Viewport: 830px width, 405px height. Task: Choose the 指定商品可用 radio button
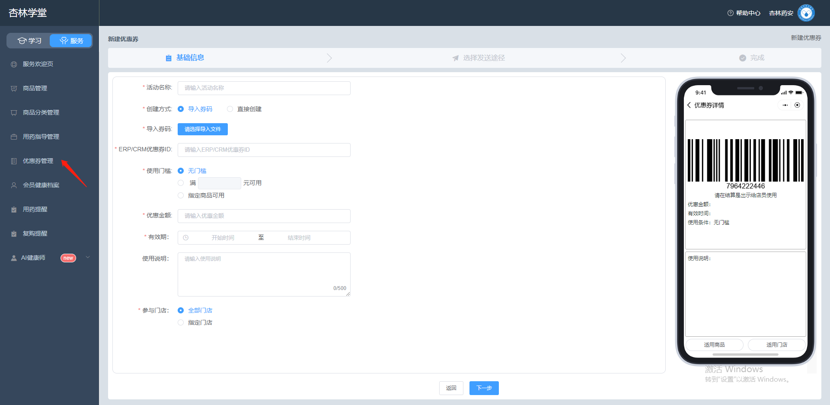(181, 195)
